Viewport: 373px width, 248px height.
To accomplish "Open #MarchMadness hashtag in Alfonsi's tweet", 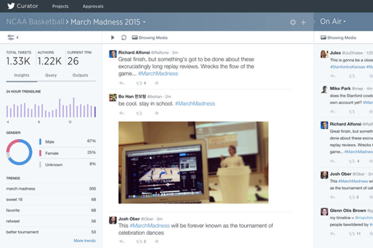I will (x=158, y=74).
